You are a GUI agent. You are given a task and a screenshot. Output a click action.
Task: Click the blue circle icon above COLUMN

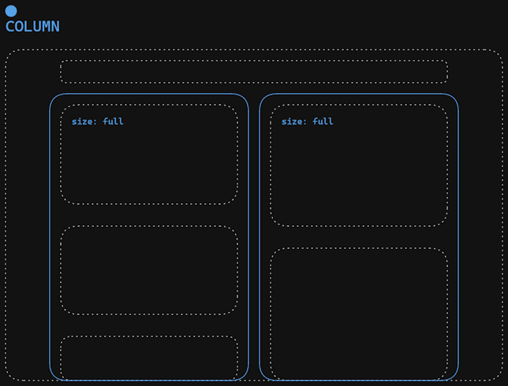tap(11, 11)
